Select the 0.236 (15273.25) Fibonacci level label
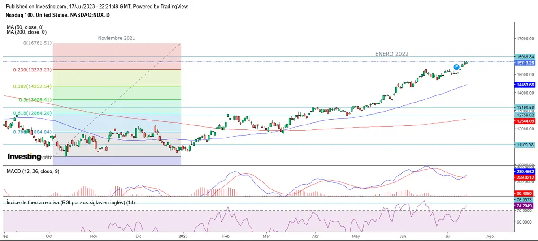 [32, 69]
